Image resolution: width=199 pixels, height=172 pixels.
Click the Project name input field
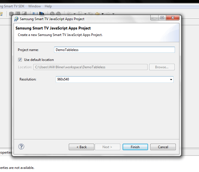[x=114, y=50]
